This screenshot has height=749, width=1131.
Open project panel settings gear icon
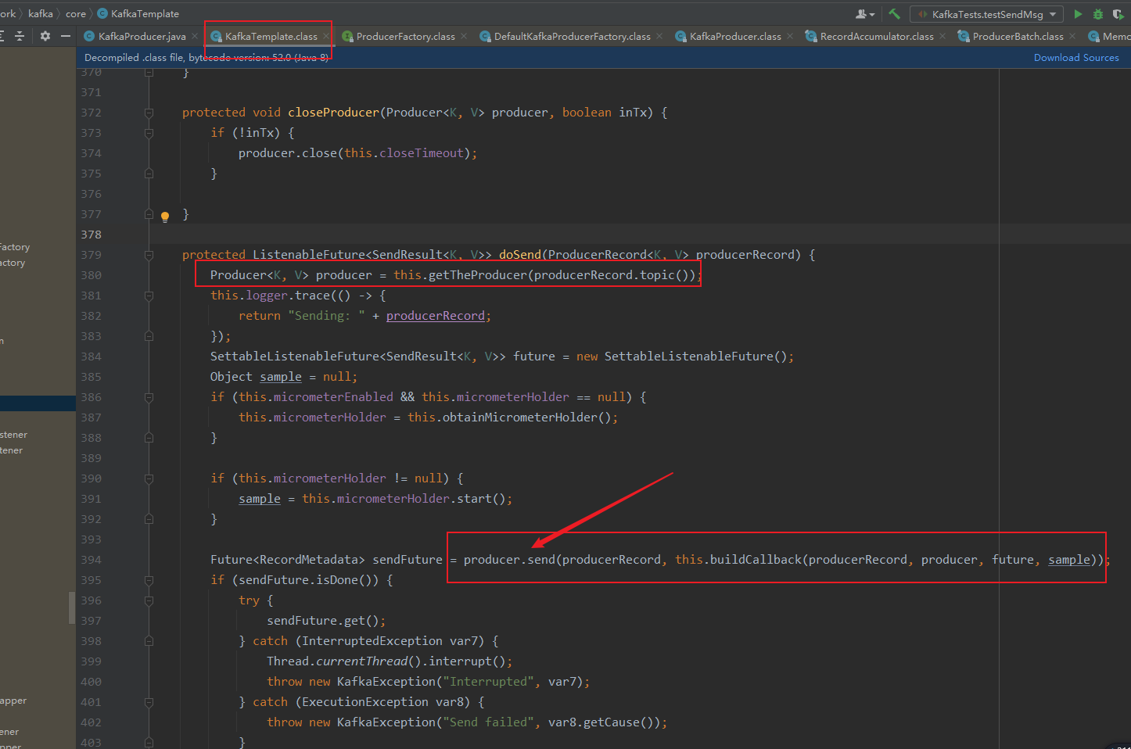coord(45,36)
